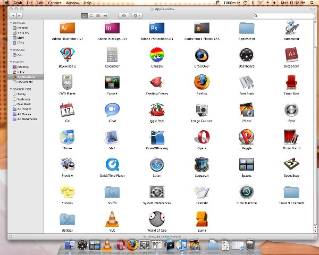Open the Help menu
This screenshot has width=319, height=255.
[88, 3]
